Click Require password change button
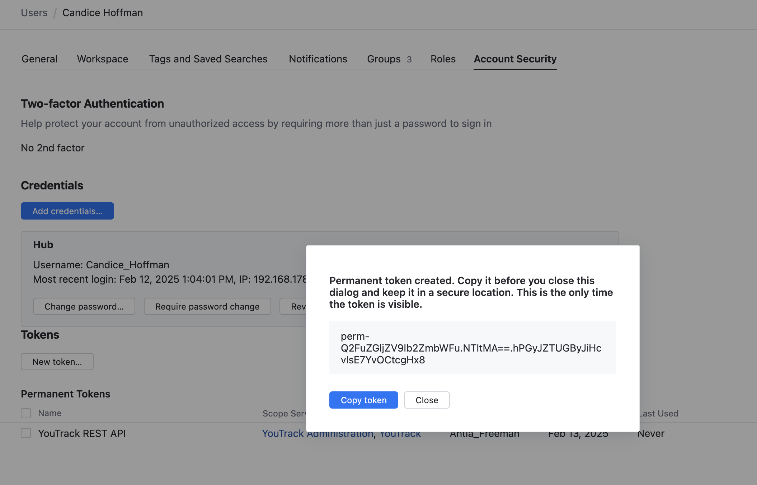Viewport: 757px width, 485px height. [x=207, y=306]
